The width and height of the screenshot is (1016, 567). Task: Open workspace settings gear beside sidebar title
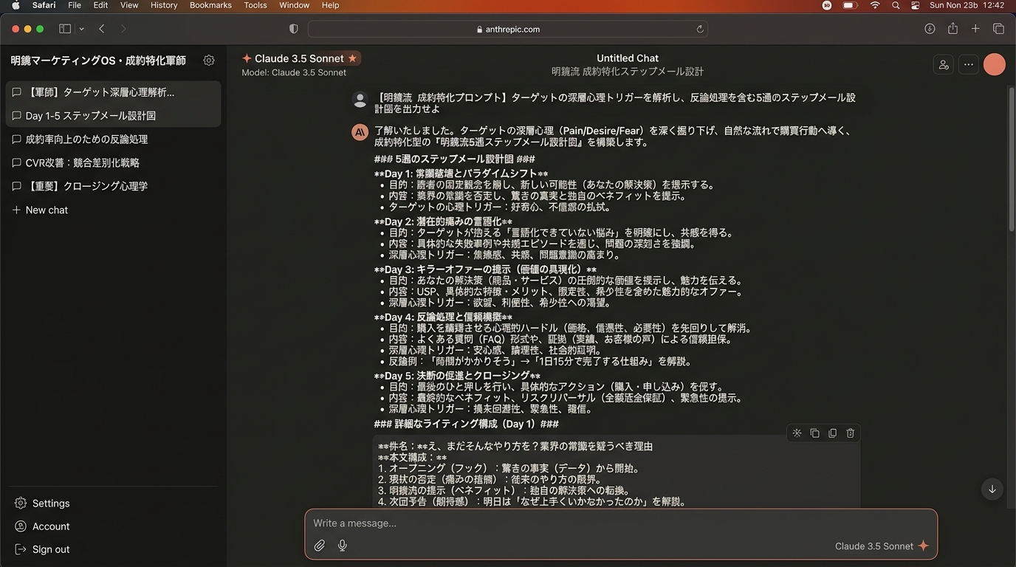[209, 61]
